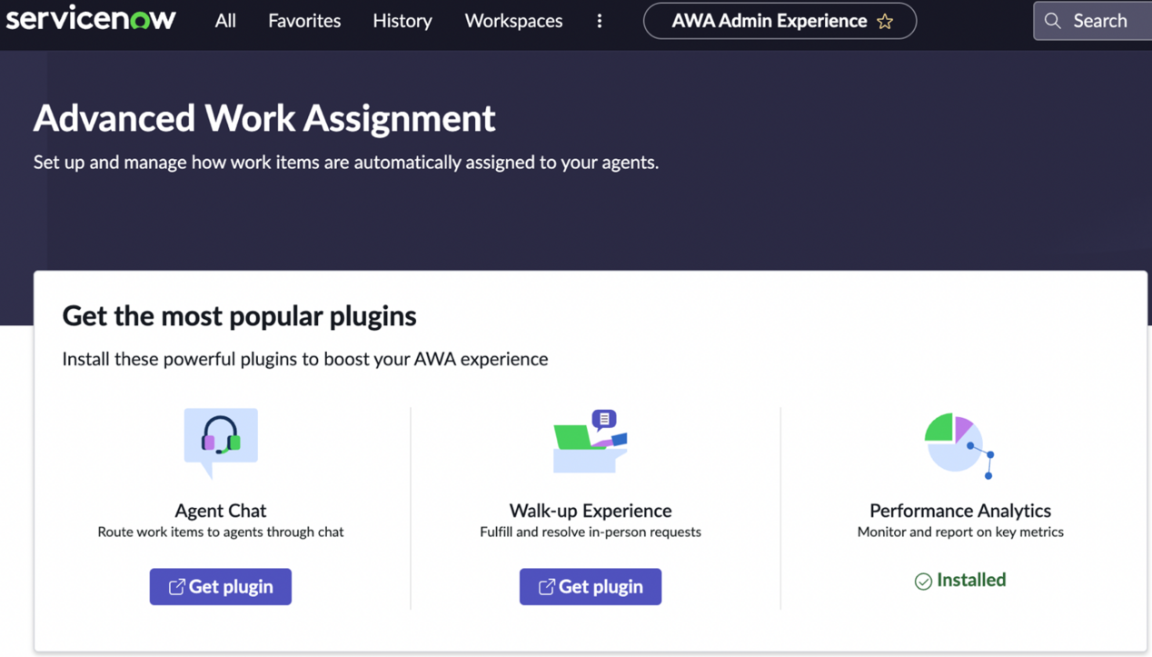Click the magnifying glass search icon
The image size is (1152, 657).
pos(1053,21)
